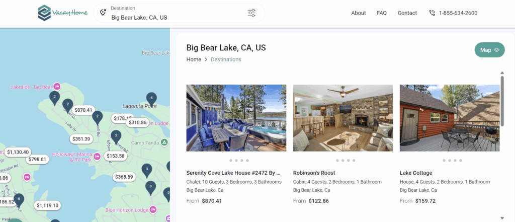Select first carousel dot under Robinson's Roost
The image size is (515, 222).
[337, 161]
